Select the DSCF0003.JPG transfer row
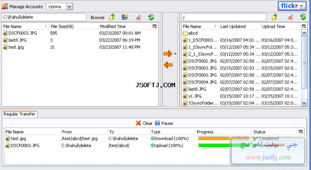The width and height of the screenshot is (311, 170). (154, 146)
